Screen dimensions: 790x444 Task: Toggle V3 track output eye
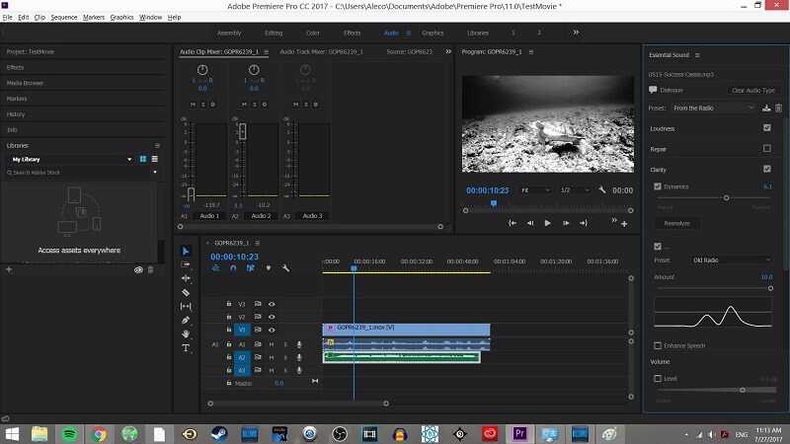click(272, 304)
